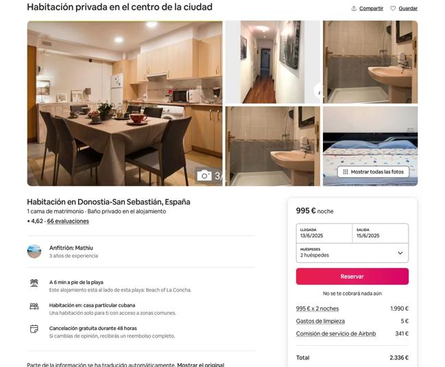This screenshot has height=367, width=445.
Task: Click the beds room-type icon
Action: 34,306
